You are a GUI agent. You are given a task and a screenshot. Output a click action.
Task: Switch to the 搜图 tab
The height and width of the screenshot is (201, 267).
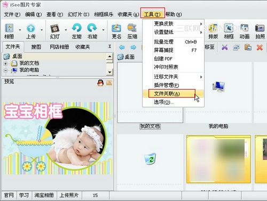(36, 47)
